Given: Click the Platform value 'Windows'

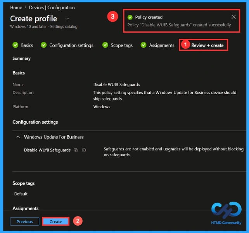Looking at the screenshot, I should (x=102, y=107).
